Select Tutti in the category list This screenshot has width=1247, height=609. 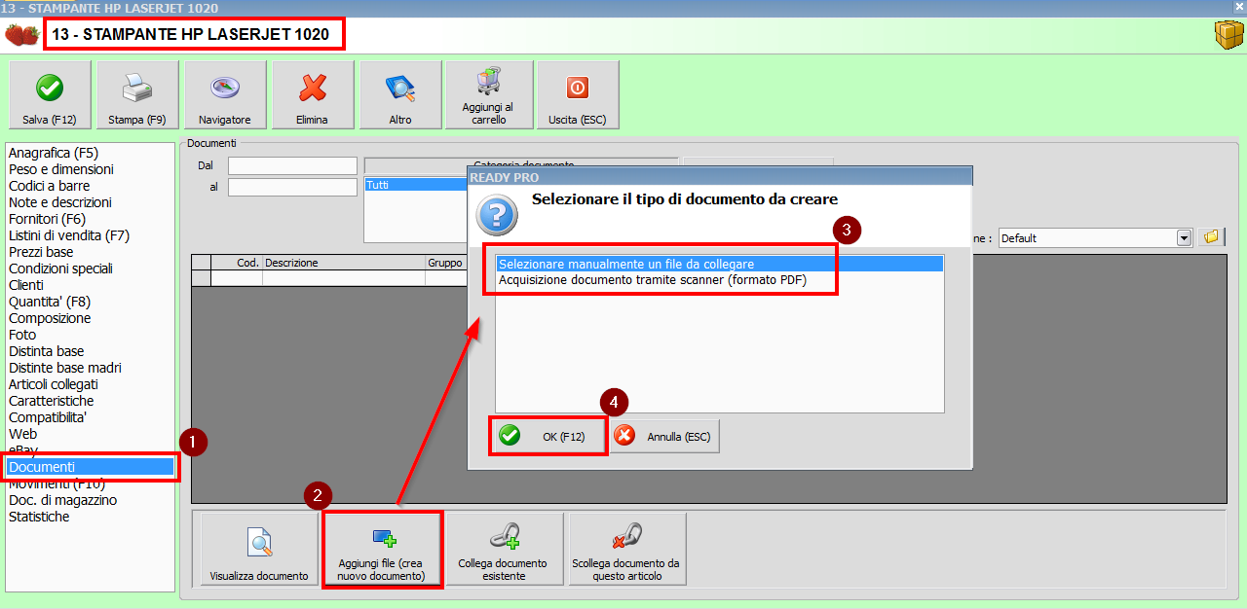pyautogui.click(x=416, y=185)
